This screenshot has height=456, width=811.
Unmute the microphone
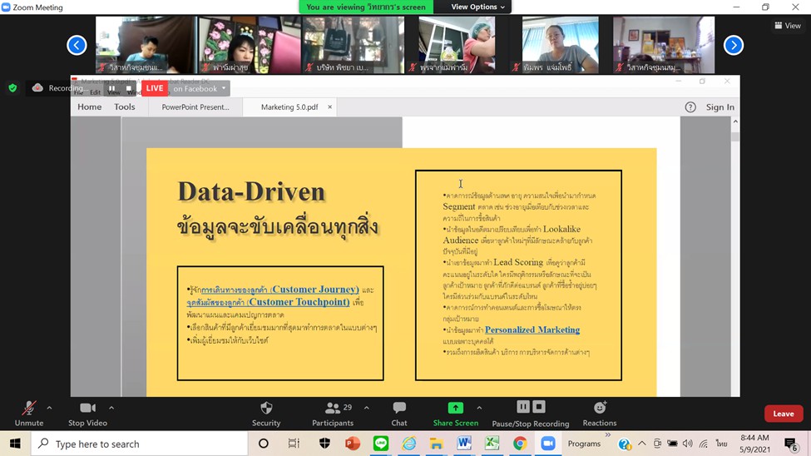[28, 408]
